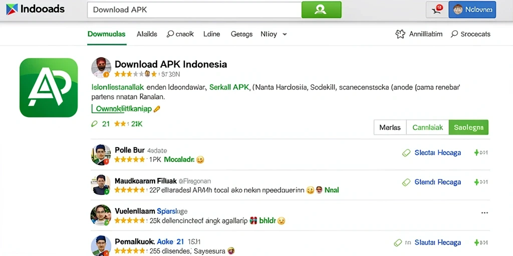The width and height of the screenshot is (513, 256).
Task: Click the tag icon beside Slectai Hecaga
Action: tap(406, 153)
